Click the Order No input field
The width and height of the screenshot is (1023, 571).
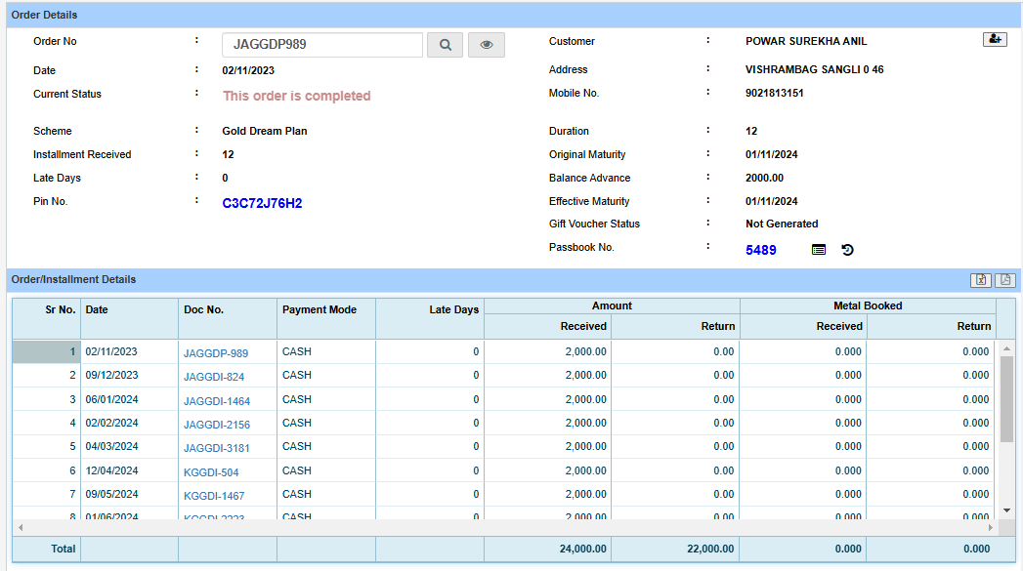coord(322,45)
